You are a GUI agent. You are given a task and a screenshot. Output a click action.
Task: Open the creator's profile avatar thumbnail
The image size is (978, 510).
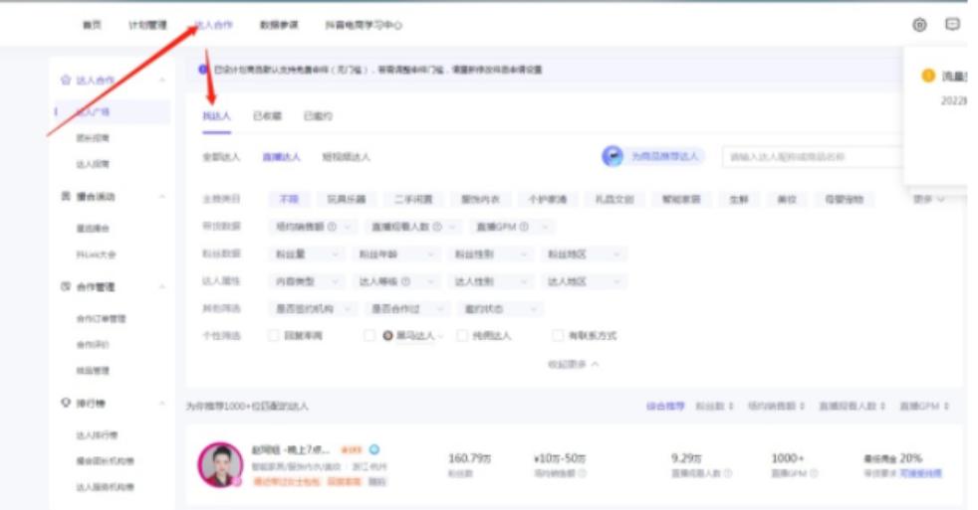pos(220,464)
